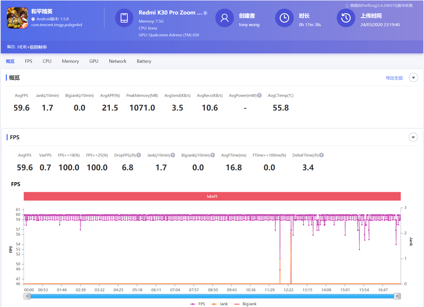424x307 pixels.
Task: Click the package name com.tencent.tmgp.pubgmhd
Action: coord(57,25)
